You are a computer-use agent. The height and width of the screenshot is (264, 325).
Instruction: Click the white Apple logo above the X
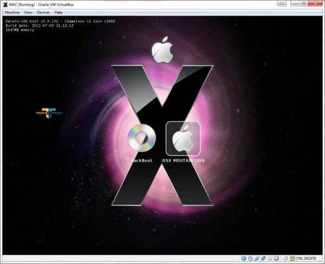pos(161,51)
